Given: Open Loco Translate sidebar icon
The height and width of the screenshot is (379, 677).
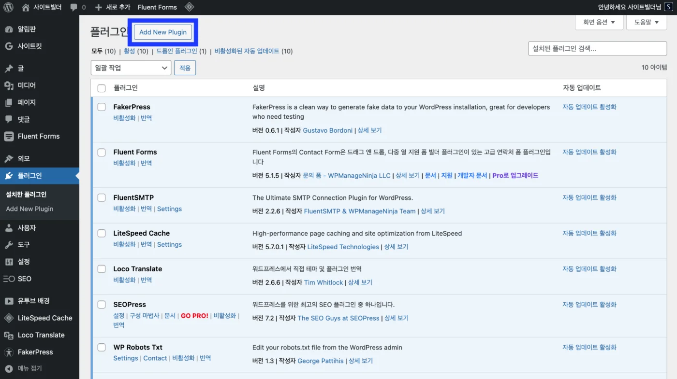Looking at the screenshot, I should [9, 335].
